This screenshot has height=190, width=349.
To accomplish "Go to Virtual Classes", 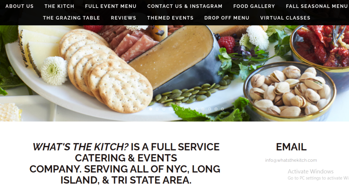I will [285, 18].
